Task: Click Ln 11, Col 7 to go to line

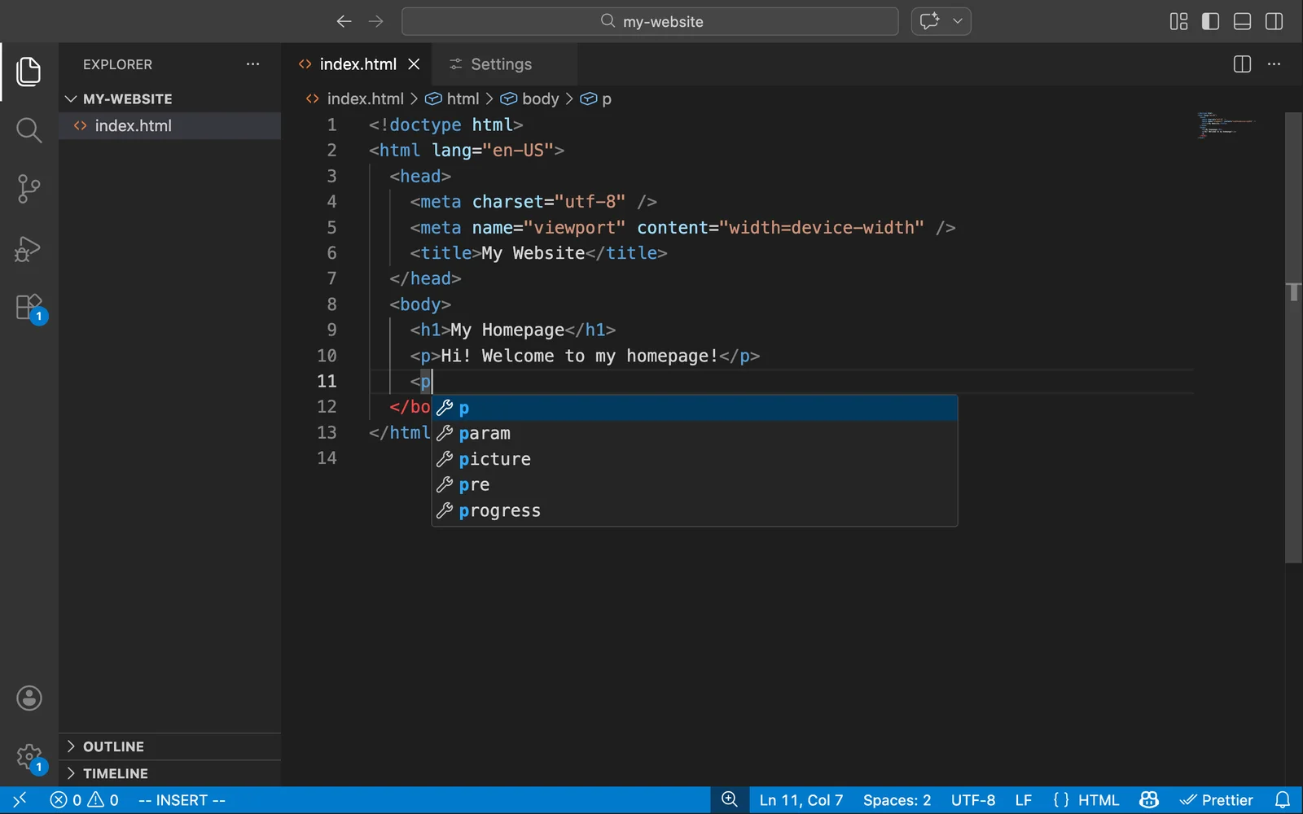Action: pyautogui.click(x=801, y=799)
